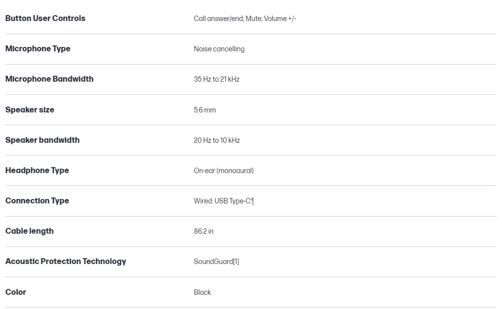The width and height of the screenshot is (502, 309).
Task: Click the Headphone Type label
Action: click(x=37, y=171)
